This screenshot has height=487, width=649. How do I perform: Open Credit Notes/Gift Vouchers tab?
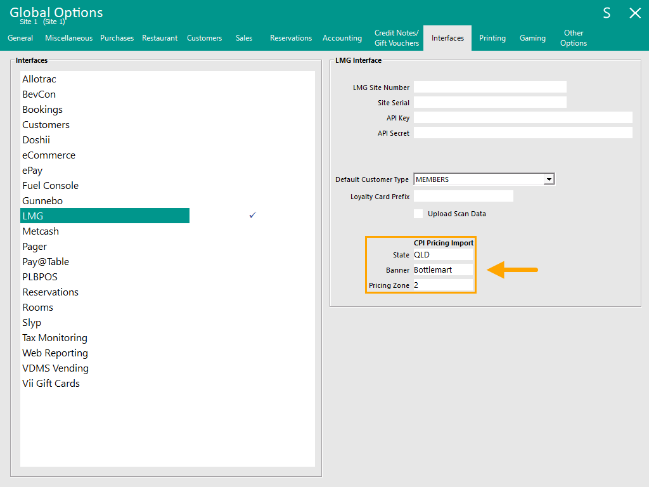tap(397, 38)
